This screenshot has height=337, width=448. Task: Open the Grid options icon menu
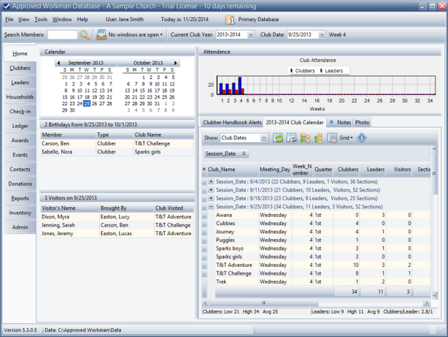click(x=333, y=137)
